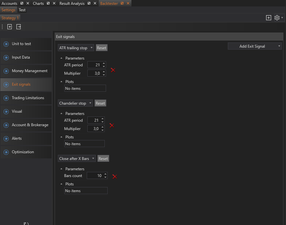Open the gear settings menu

click(x=277, y=18)
